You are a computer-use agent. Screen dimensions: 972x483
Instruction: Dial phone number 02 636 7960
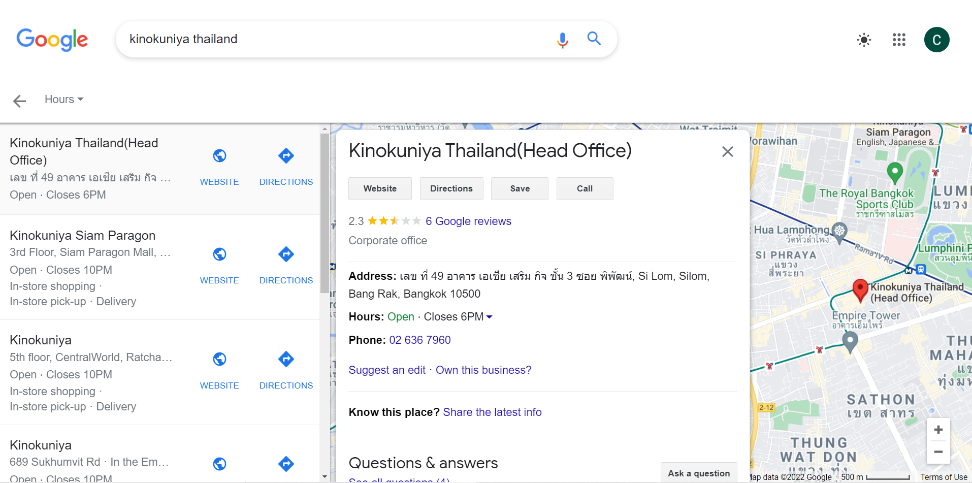pos(420,340)
